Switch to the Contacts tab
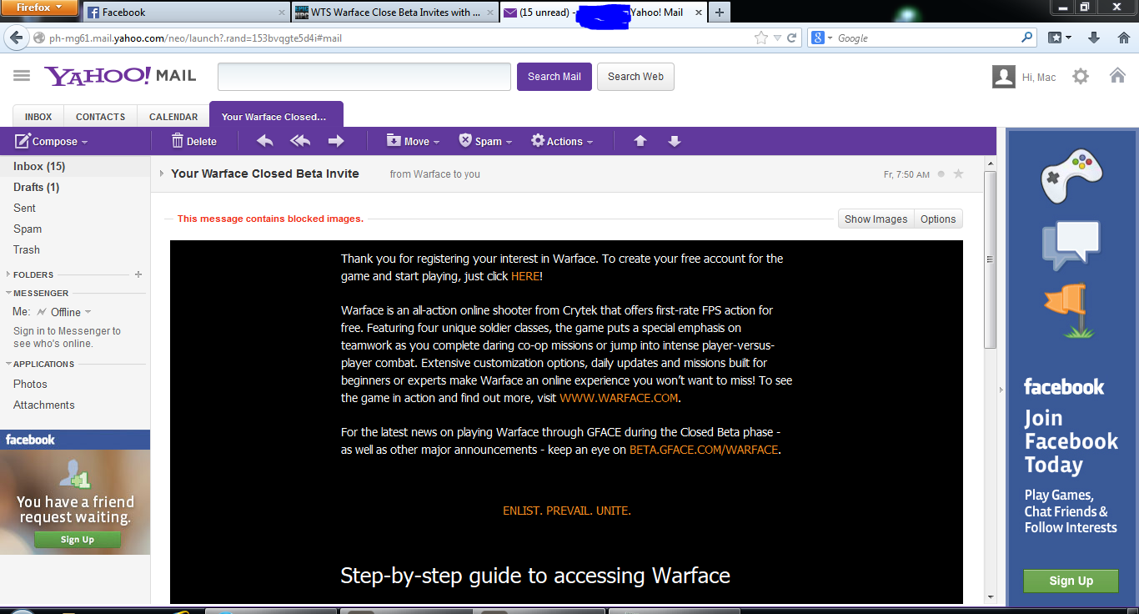Screen dimensions: 1139x614 [x=100, y=117]
